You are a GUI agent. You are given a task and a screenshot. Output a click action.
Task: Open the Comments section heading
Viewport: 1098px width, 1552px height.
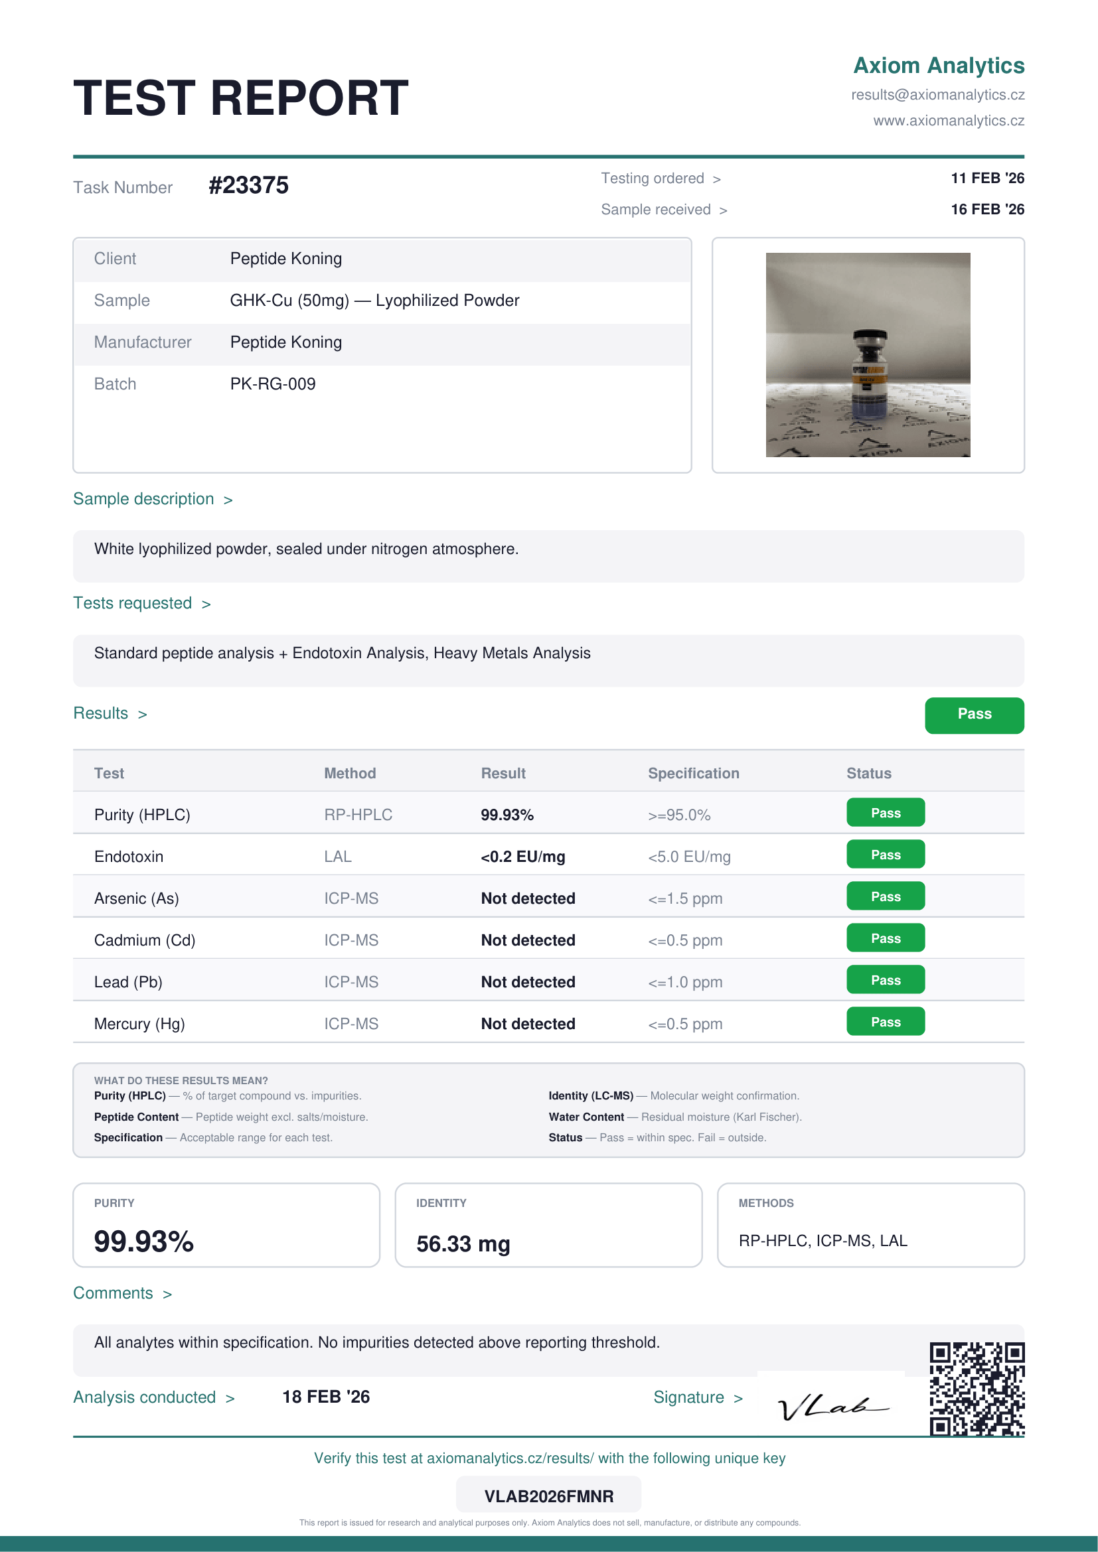(x=122, y=1294)
